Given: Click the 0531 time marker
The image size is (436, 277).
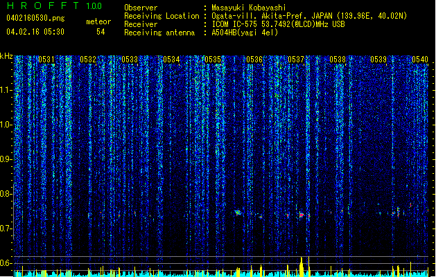Looking at the screenshot, I should 46,60.
